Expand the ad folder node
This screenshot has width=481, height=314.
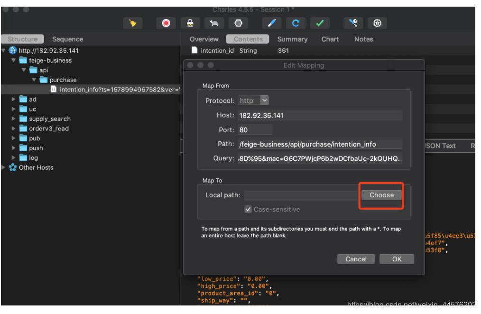coord(13,99)
